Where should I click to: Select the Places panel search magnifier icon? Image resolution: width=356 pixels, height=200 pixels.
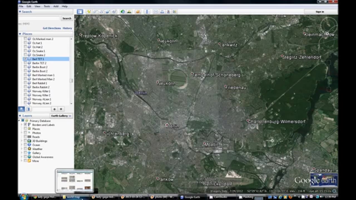pos(22,109)
